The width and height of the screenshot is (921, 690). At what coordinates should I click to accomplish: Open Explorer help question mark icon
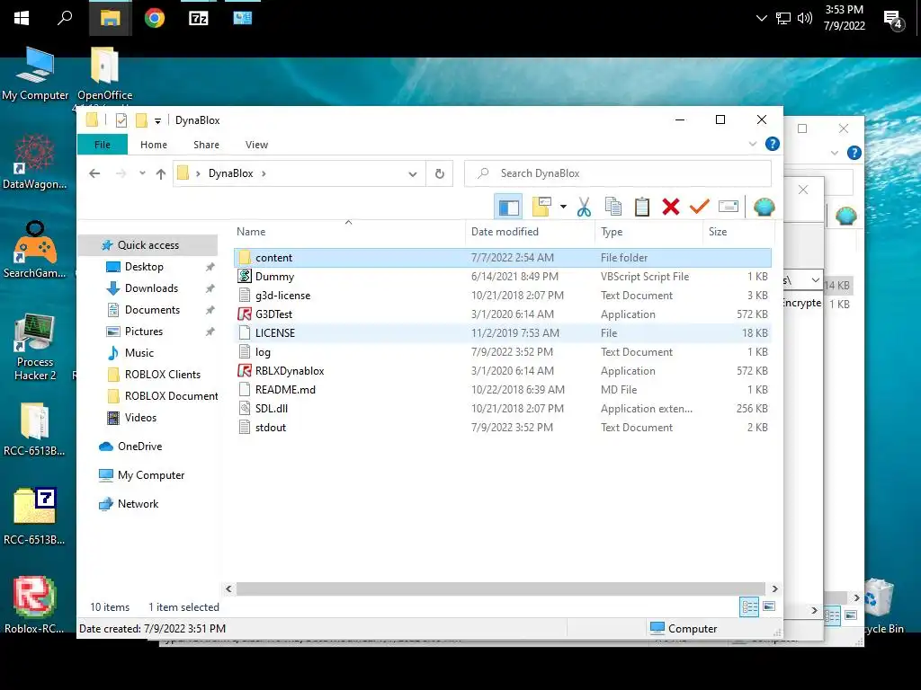point(773,144)
